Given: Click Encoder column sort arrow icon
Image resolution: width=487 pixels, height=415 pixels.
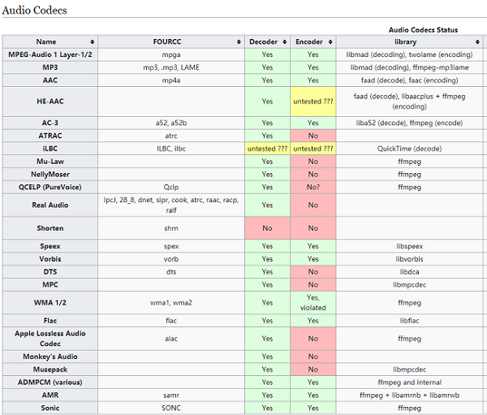Looking at the screenshot, I should pos(330,42).
